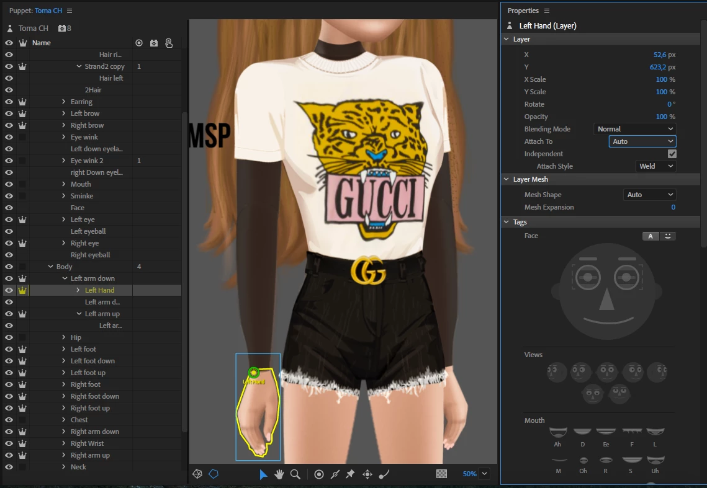Image resolution: width=707 pixels, height=488 pixels.
Task: Click the circle handle column header icon
Action: (139, 43)
